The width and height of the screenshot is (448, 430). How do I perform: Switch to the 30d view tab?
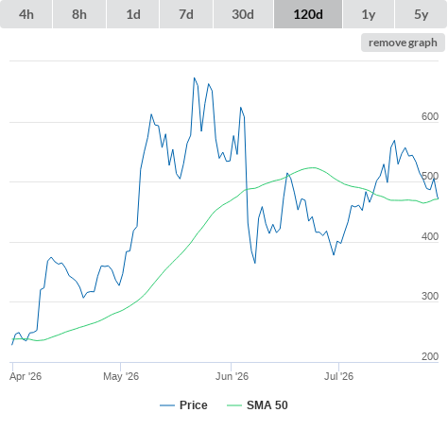243,14
